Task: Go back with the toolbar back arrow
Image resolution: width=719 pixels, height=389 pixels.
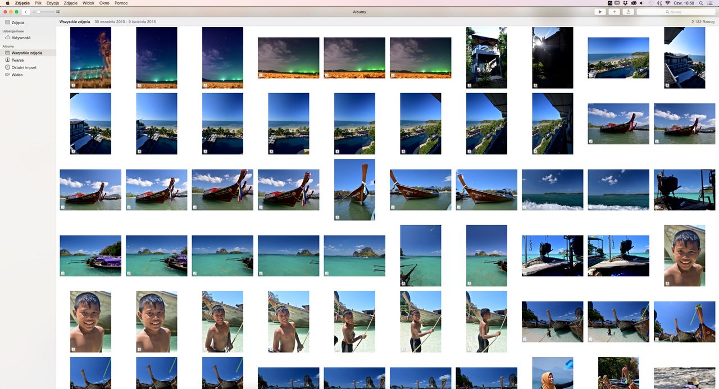Action: coord(26,12)
